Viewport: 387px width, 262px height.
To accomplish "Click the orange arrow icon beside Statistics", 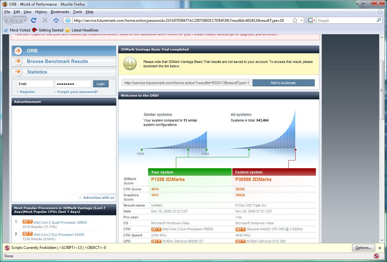I will [x=18, y=72].
